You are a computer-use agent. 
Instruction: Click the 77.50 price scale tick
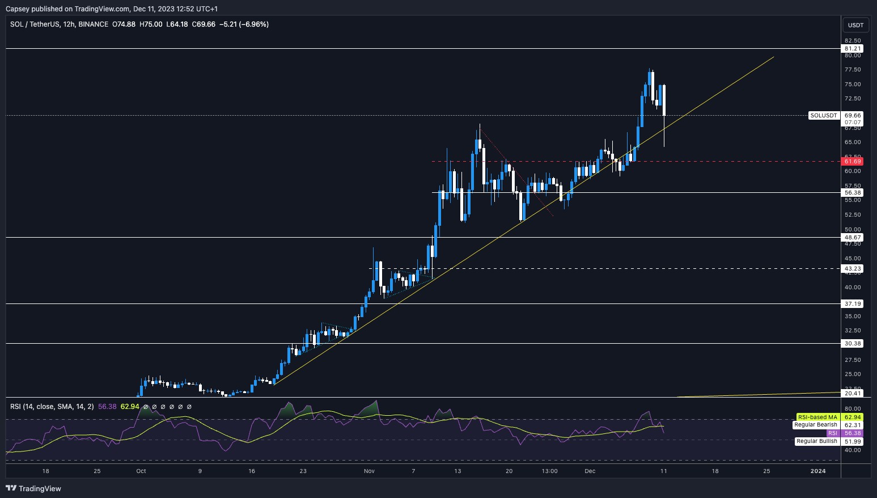[x=853, y=70]
